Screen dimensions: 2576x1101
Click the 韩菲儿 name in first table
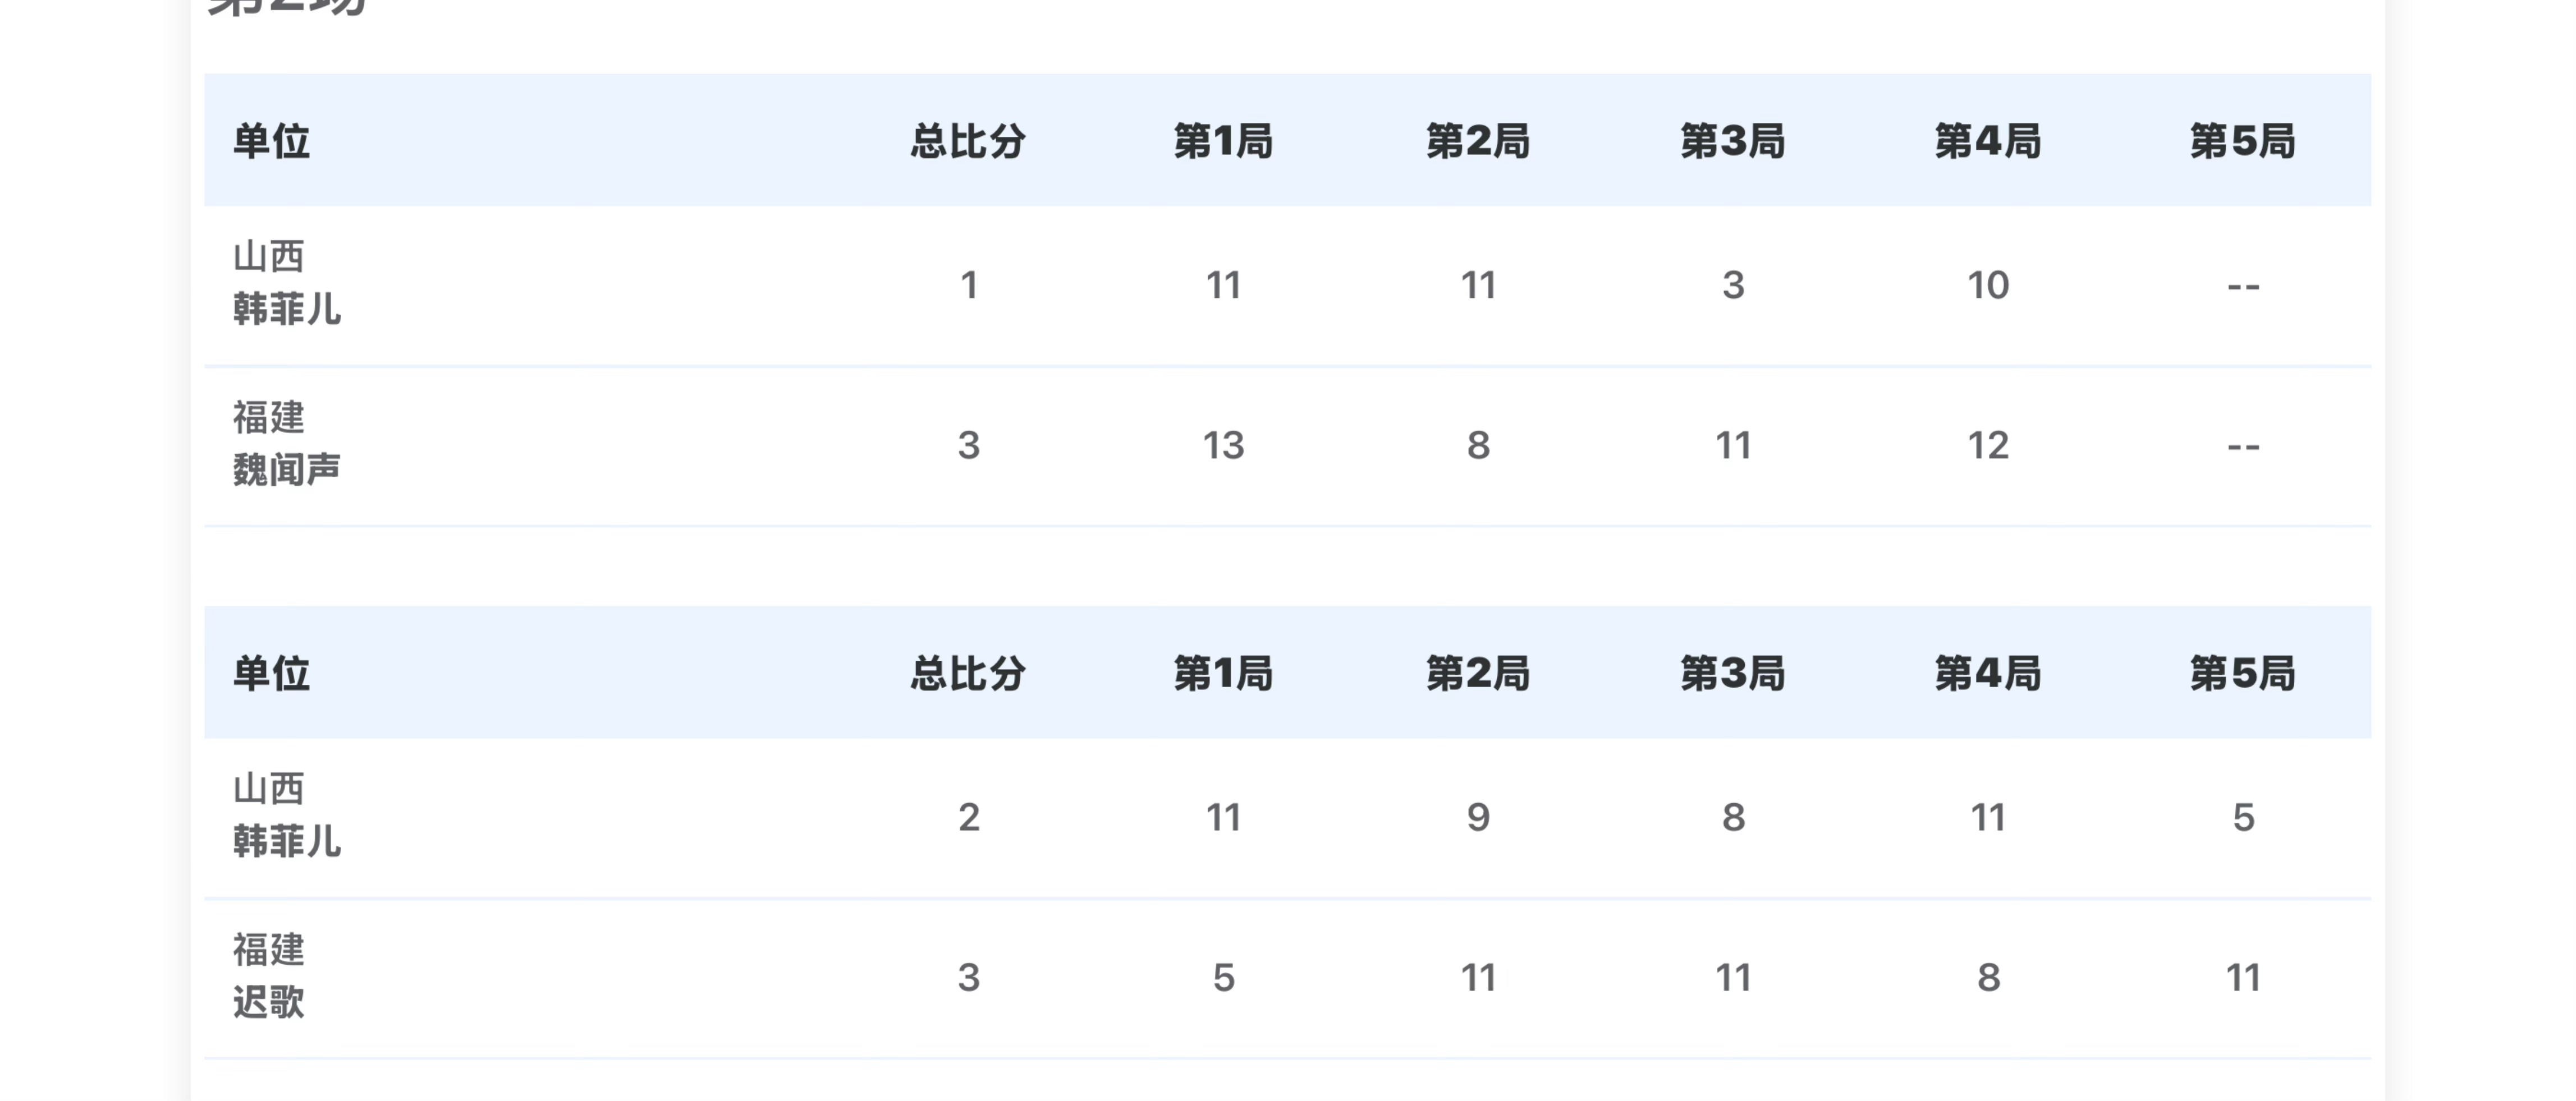point(286,310)
